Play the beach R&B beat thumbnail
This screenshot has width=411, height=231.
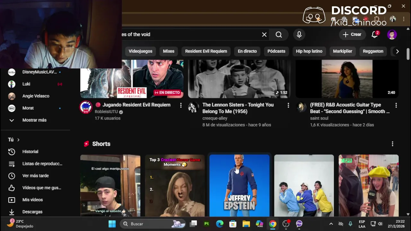[347, 79]
